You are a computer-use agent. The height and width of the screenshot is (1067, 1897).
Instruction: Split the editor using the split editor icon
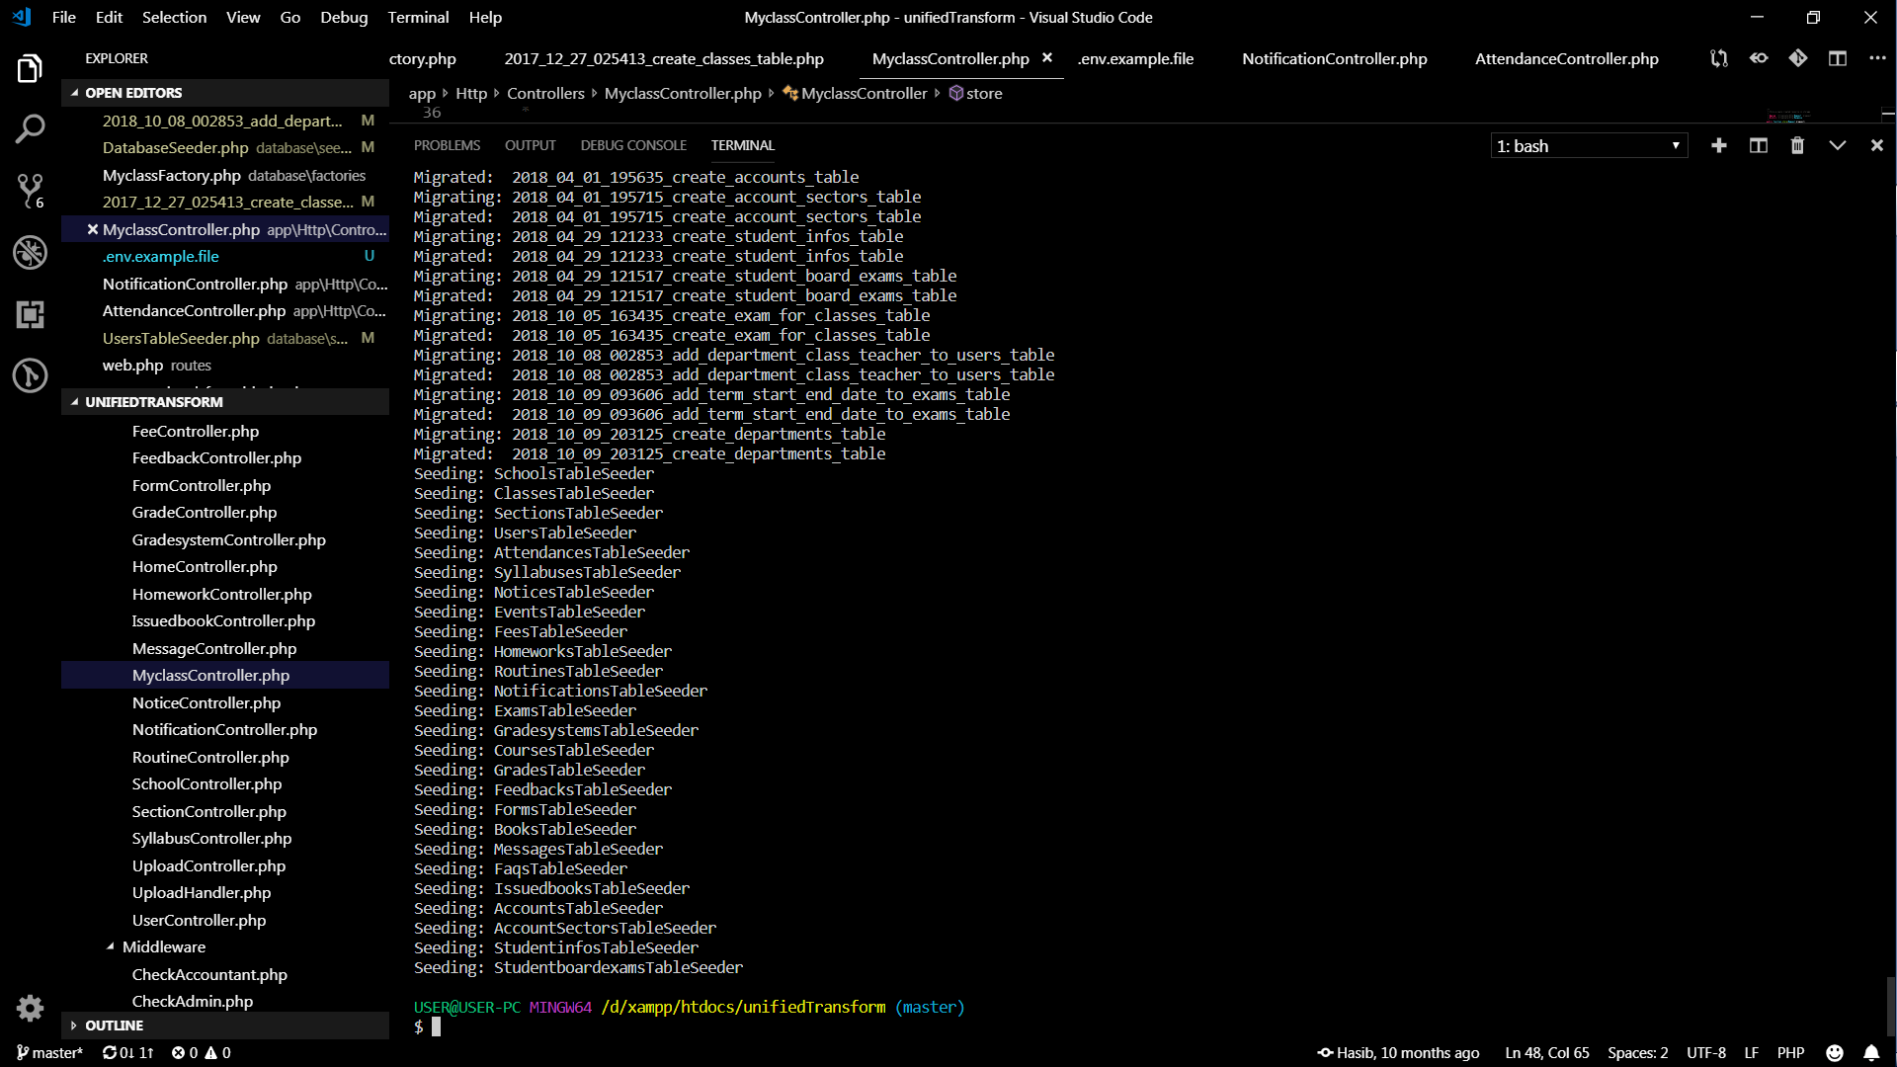coord(1838,58)
